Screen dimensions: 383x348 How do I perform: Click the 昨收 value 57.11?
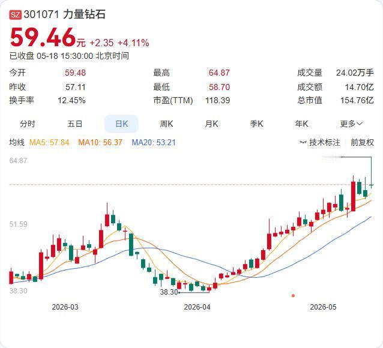(76, 86)
